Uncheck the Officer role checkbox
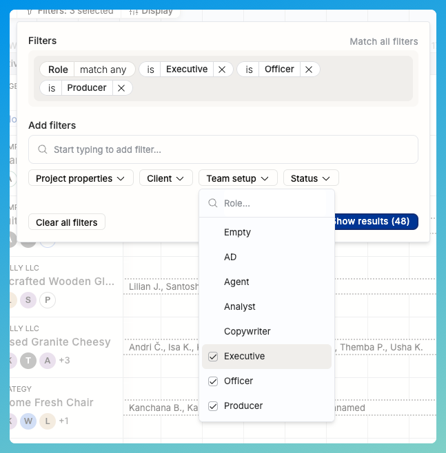 coord(213,381)
